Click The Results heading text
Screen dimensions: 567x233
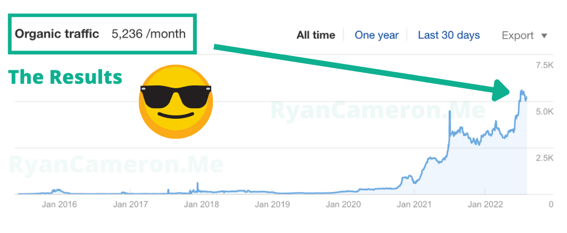coord(65,77)
